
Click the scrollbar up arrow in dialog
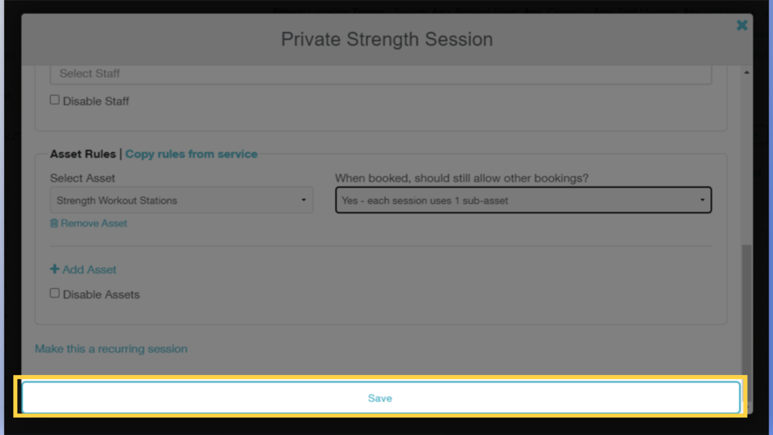(746, 72)
